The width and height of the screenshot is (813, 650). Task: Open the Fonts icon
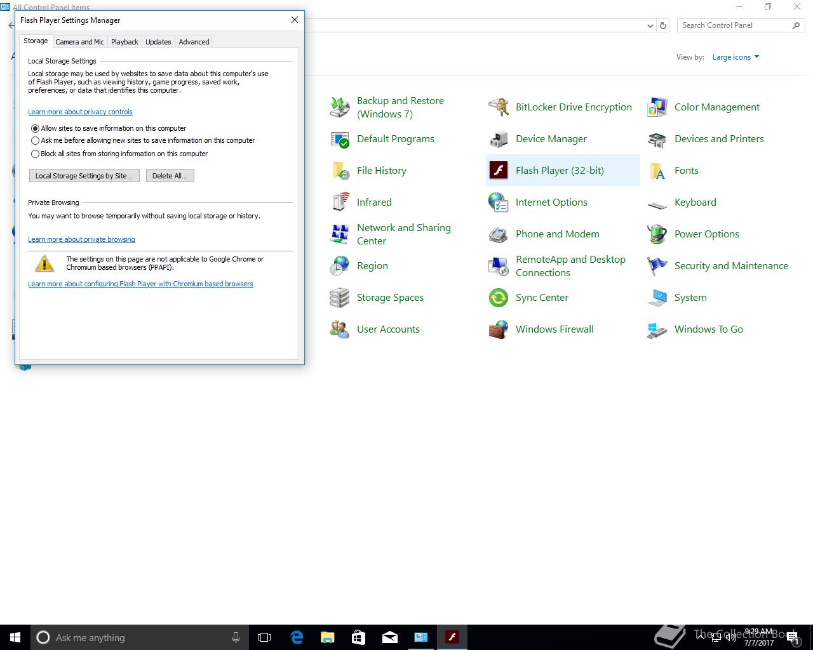pos(657,171)
